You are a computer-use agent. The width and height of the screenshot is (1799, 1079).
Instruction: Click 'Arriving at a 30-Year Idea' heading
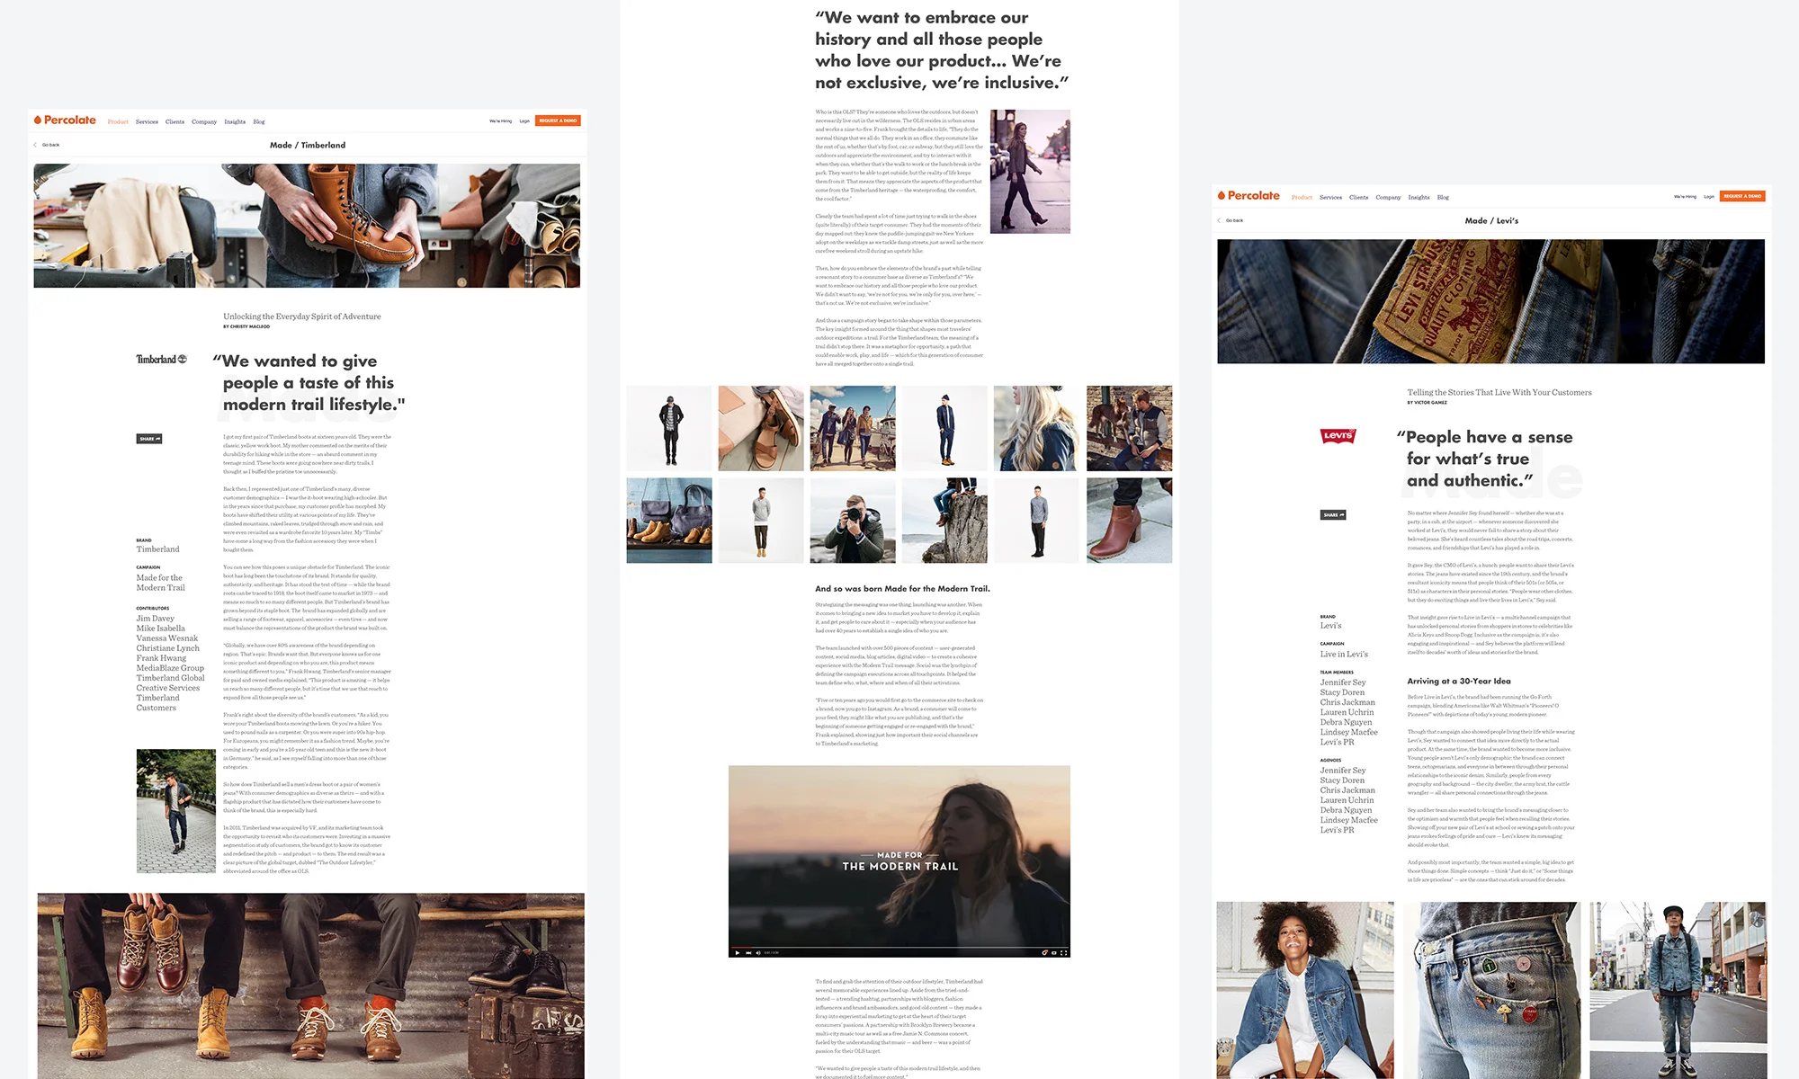pos(1459,681)
